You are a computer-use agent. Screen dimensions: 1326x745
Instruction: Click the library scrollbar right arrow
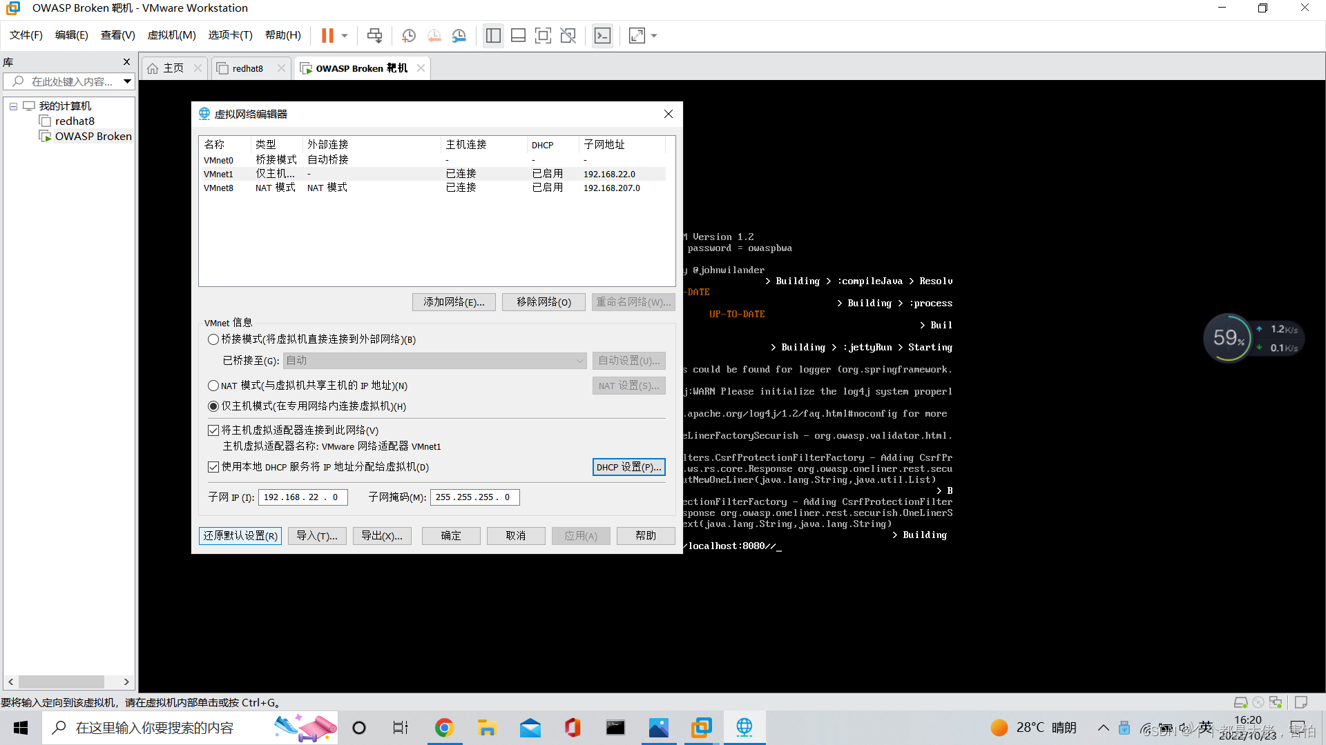(x=126, y=682)
